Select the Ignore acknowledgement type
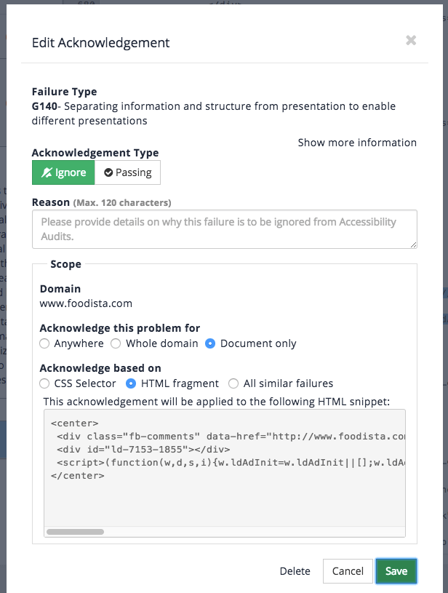This screenshot has width=448, height=593. tap(63, 172)
